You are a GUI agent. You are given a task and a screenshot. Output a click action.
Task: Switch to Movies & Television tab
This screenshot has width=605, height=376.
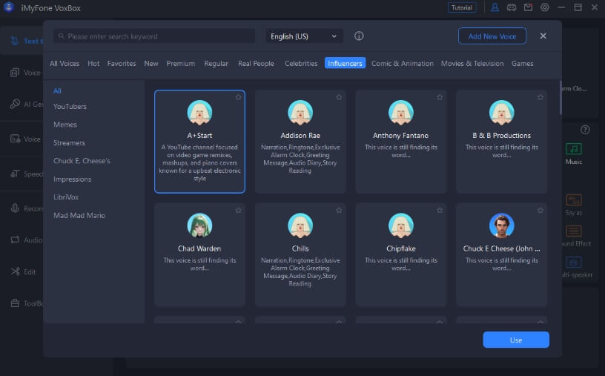(472, 63)
